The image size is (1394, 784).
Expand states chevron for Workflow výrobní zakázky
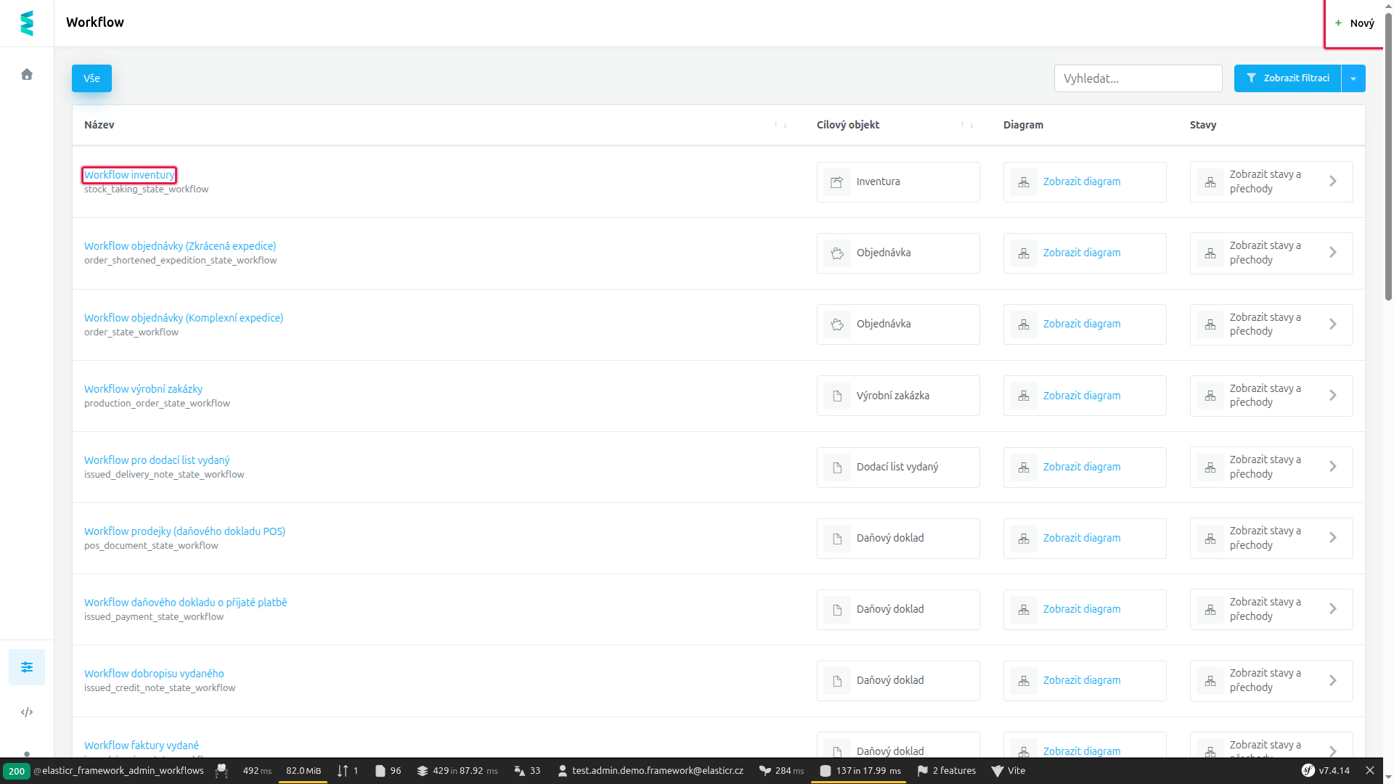pos(1333,396)
